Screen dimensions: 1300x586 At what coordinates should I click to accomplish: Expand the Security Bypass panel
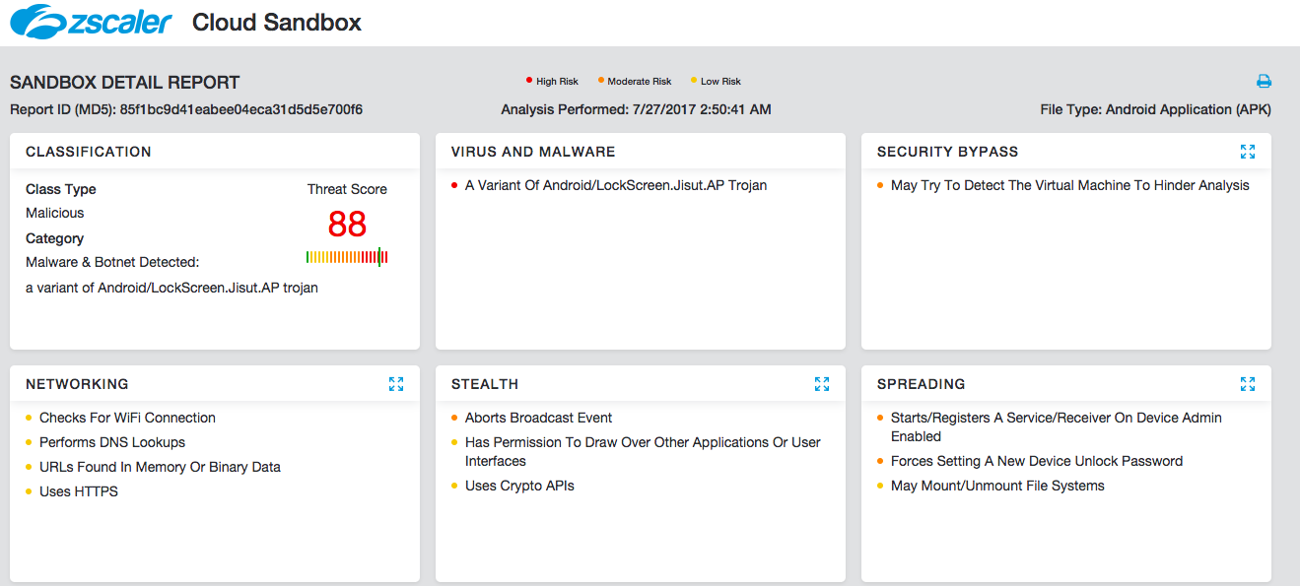tap(1248, 152)
